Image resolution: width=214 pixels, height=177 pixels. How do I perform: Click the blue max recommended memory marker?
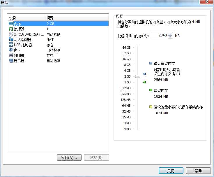144,74
